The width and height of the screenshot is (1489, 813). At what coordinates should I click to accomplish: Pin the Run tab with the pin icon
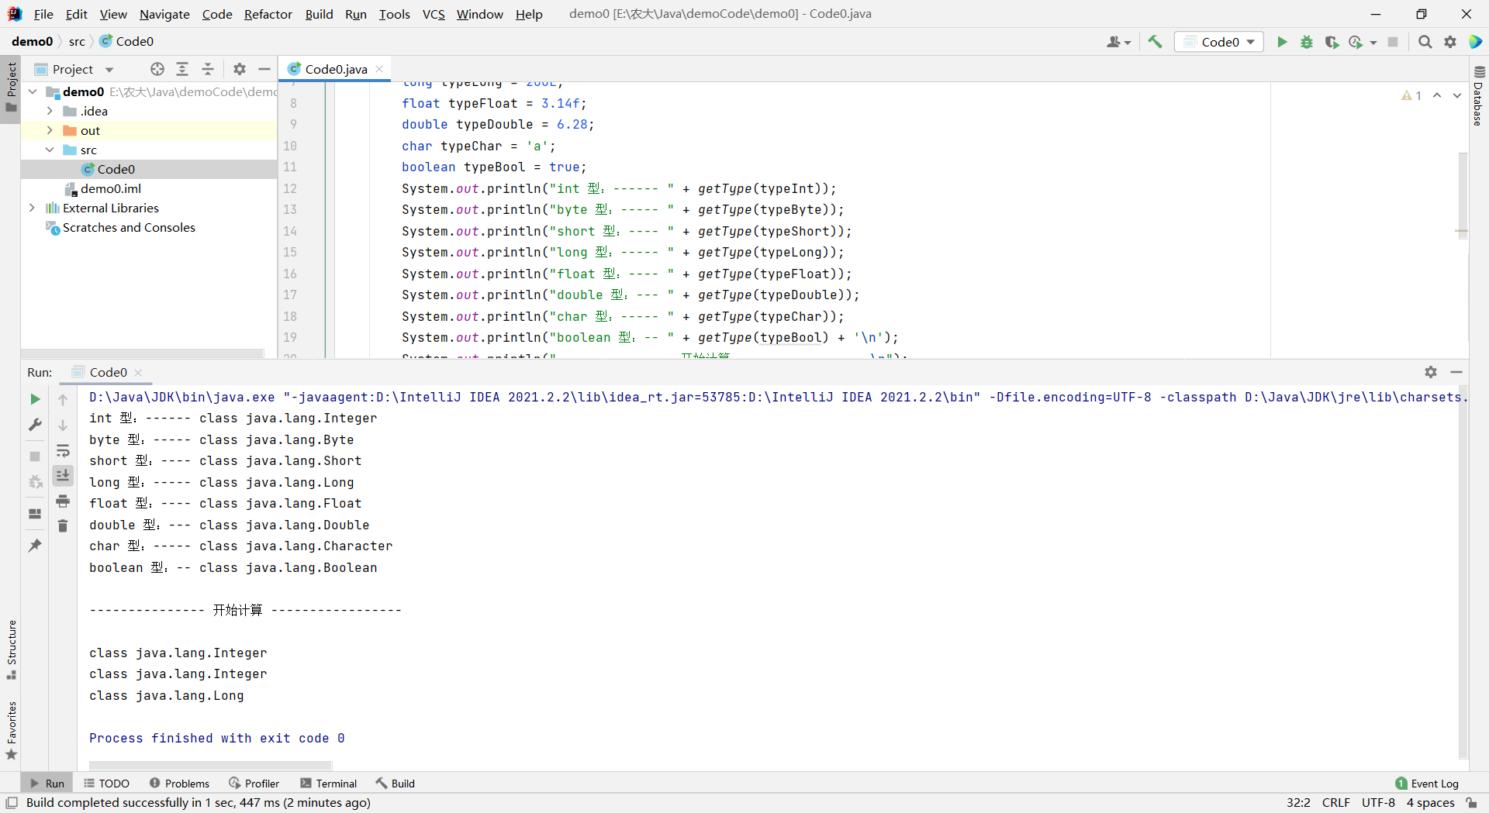pyautogui.click(x=35, y=546)
